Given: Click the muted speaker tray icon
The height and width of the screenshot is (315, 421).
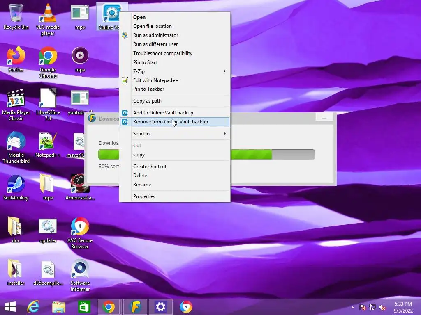Looking at the screenshot, I should tap(382, 307).
